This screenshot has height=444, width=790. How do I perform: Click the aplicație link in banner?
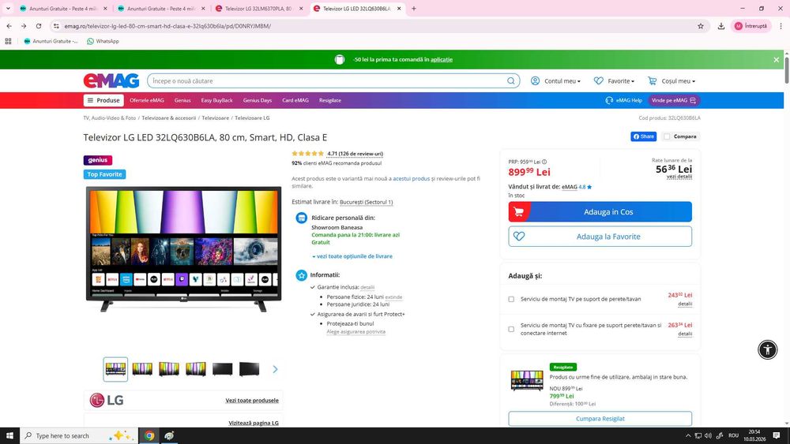pos(442,59)
